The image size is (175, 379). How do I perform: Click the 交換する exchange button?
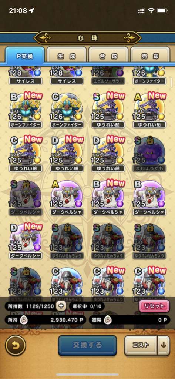tap(87, 345)
